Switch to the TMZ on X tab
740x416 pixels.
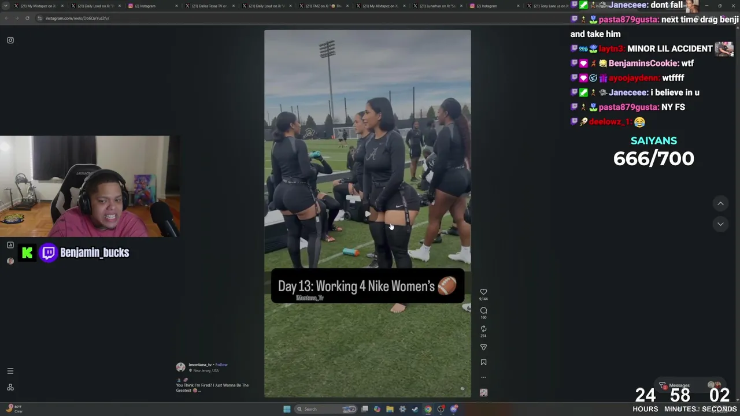click(323, 6)
